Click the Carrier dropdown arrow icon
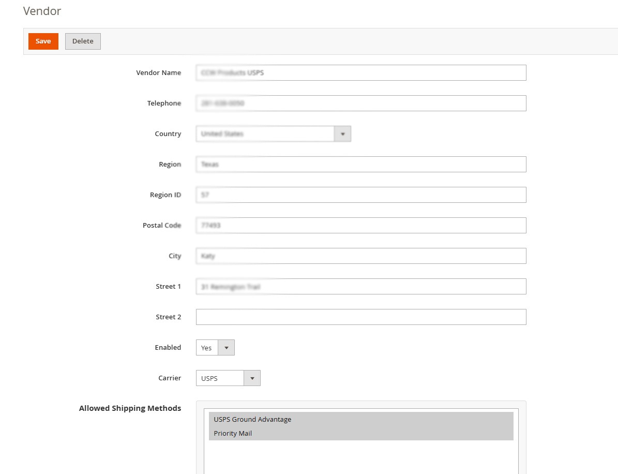 252,378
